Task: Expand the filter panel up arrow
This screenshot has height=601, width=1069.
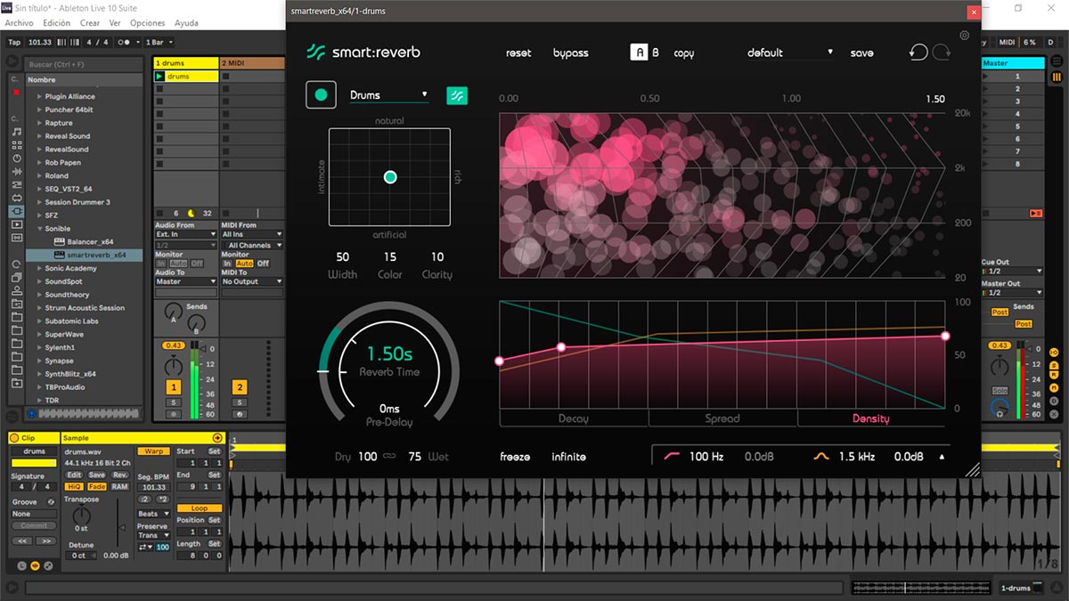Action: [x=942, y=457]
